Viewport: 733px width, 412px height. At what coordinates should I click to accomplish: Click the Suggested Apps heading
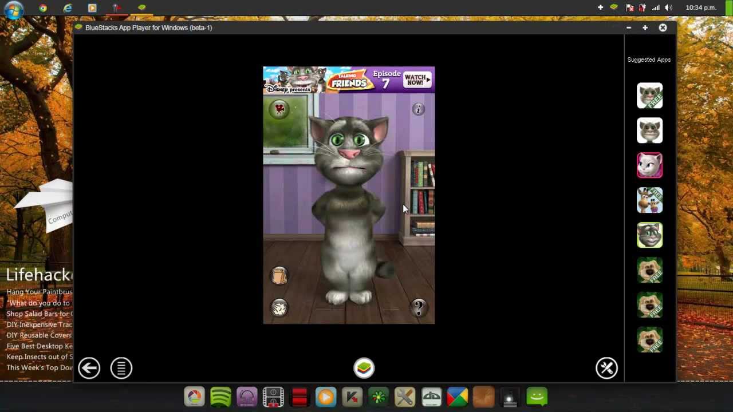649,60
